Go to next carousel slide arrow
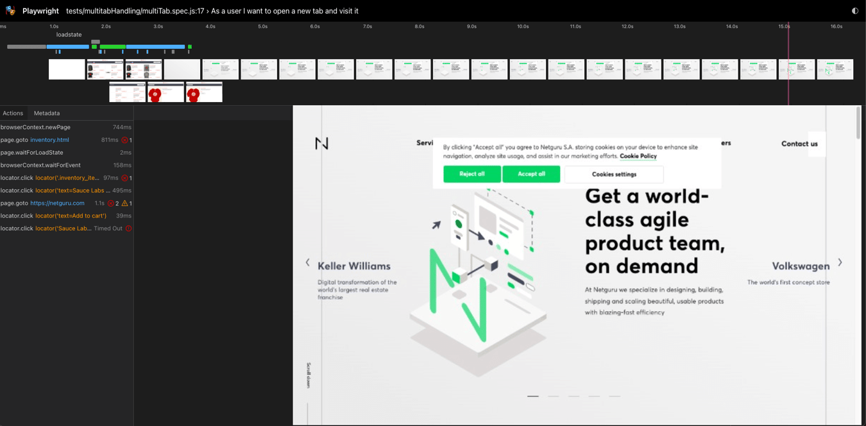 pos(840,262)
